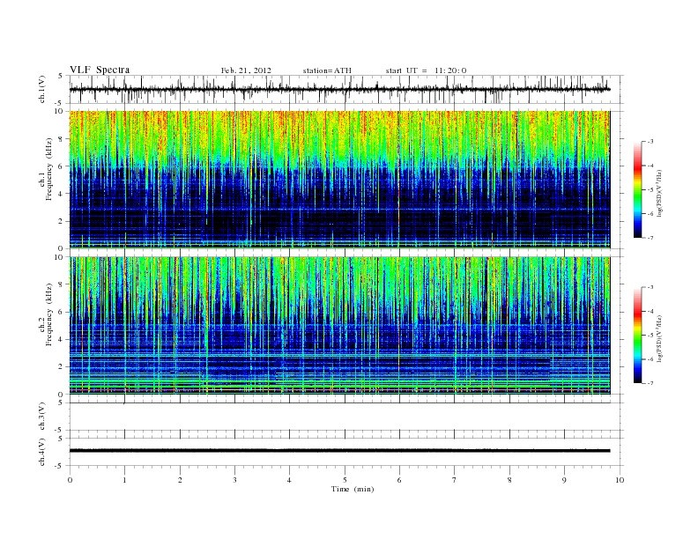Click the ch.1 voltage waveform trace

click(339, 89)
